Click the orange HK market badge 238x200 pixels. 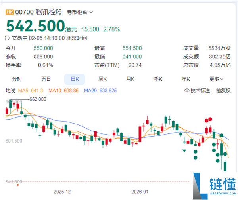10,12
